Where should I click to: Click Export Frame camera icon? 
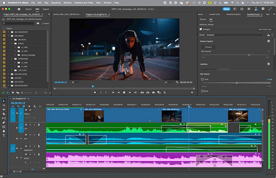pyautogui.click(x=153, y=92)
